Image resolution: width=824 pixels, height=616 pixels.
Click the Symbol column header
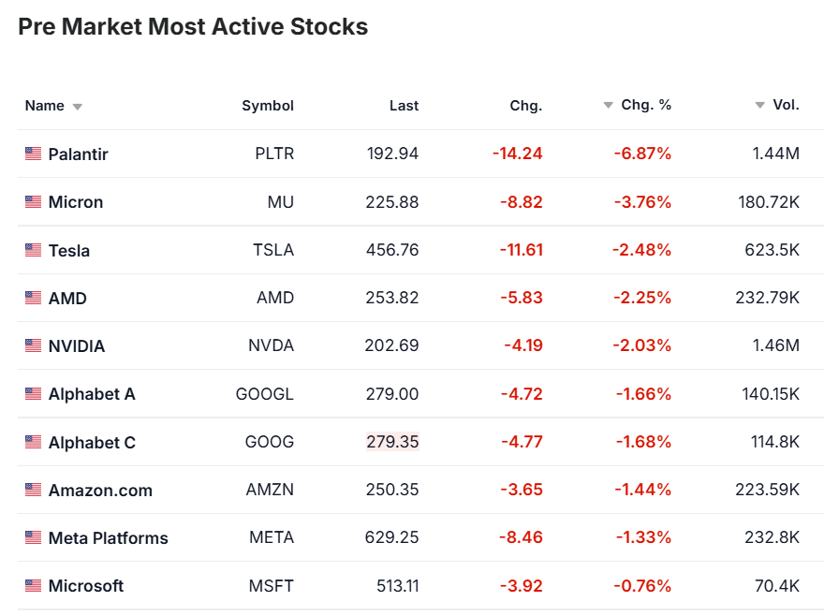pyautogui.click(x=268, y=106)
